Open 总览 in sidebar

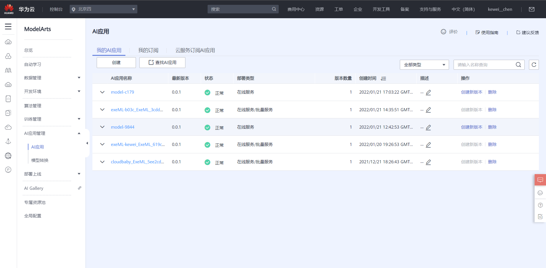[x=28, y=50]
